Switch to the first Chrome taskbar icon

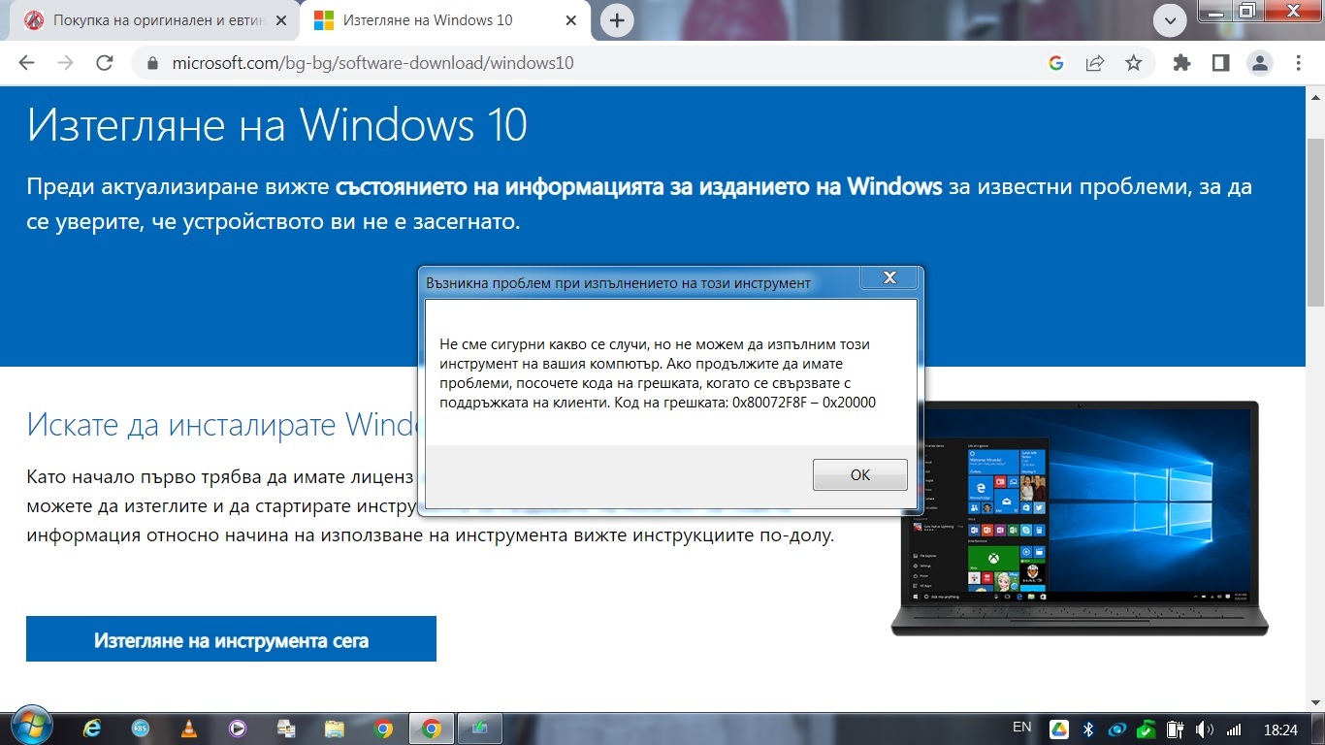click(383, 728)
